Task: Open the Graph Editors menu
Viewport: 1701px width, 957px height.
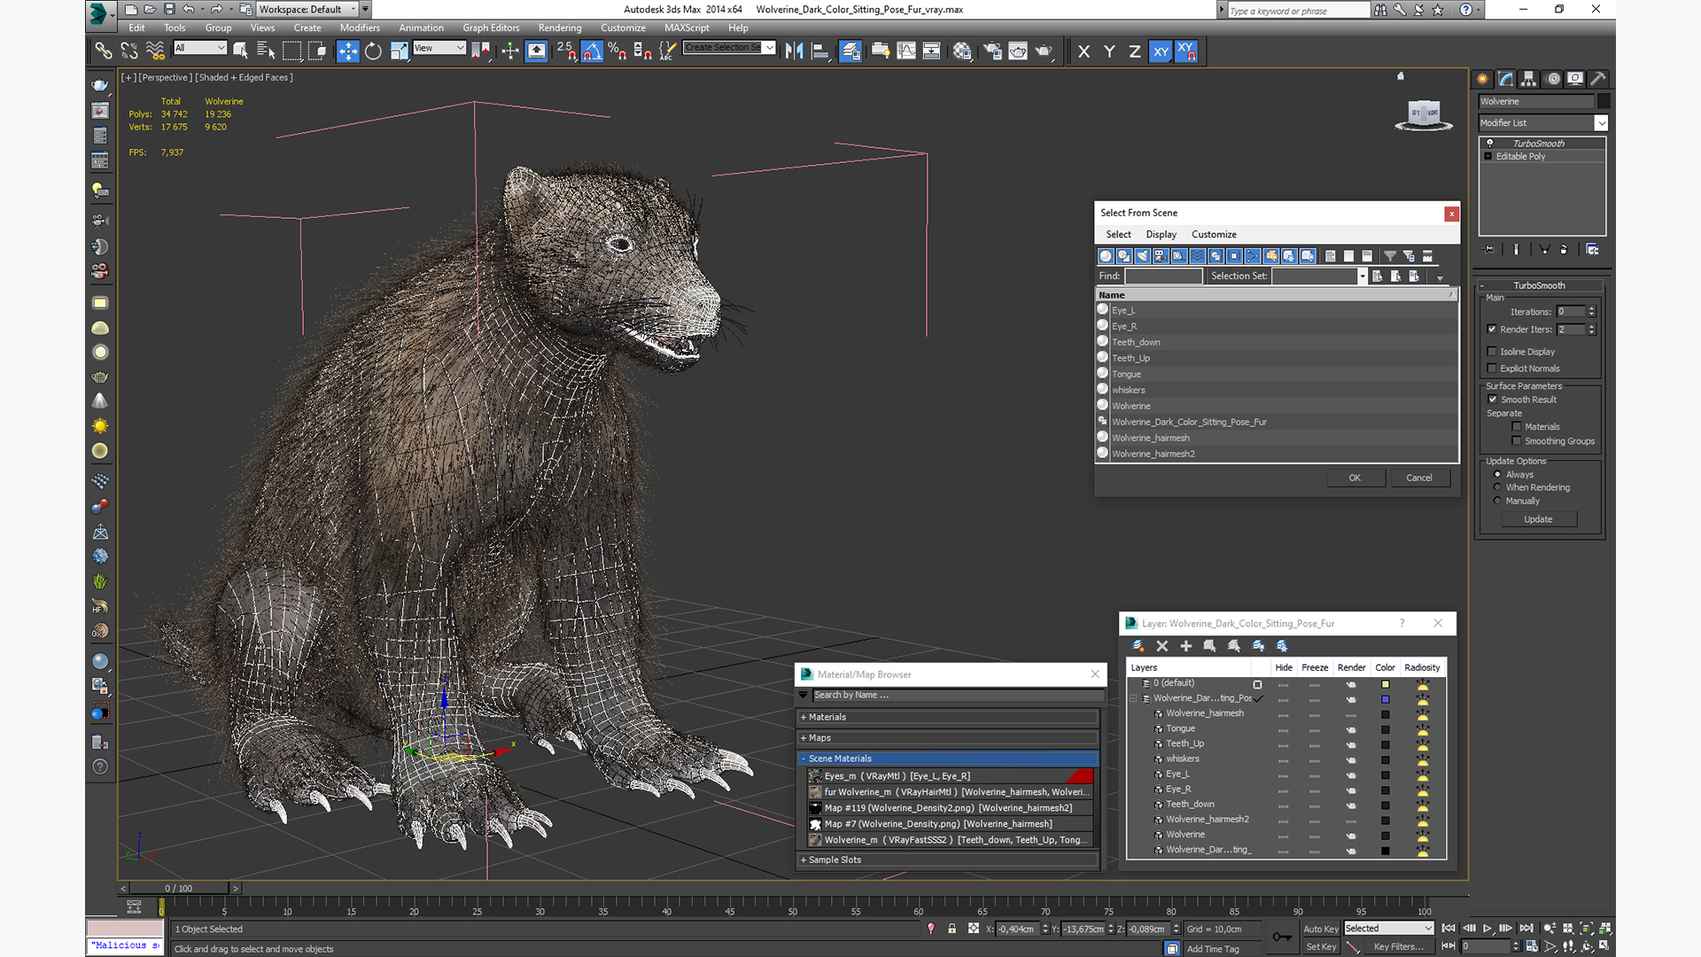Action: (491, 28)
